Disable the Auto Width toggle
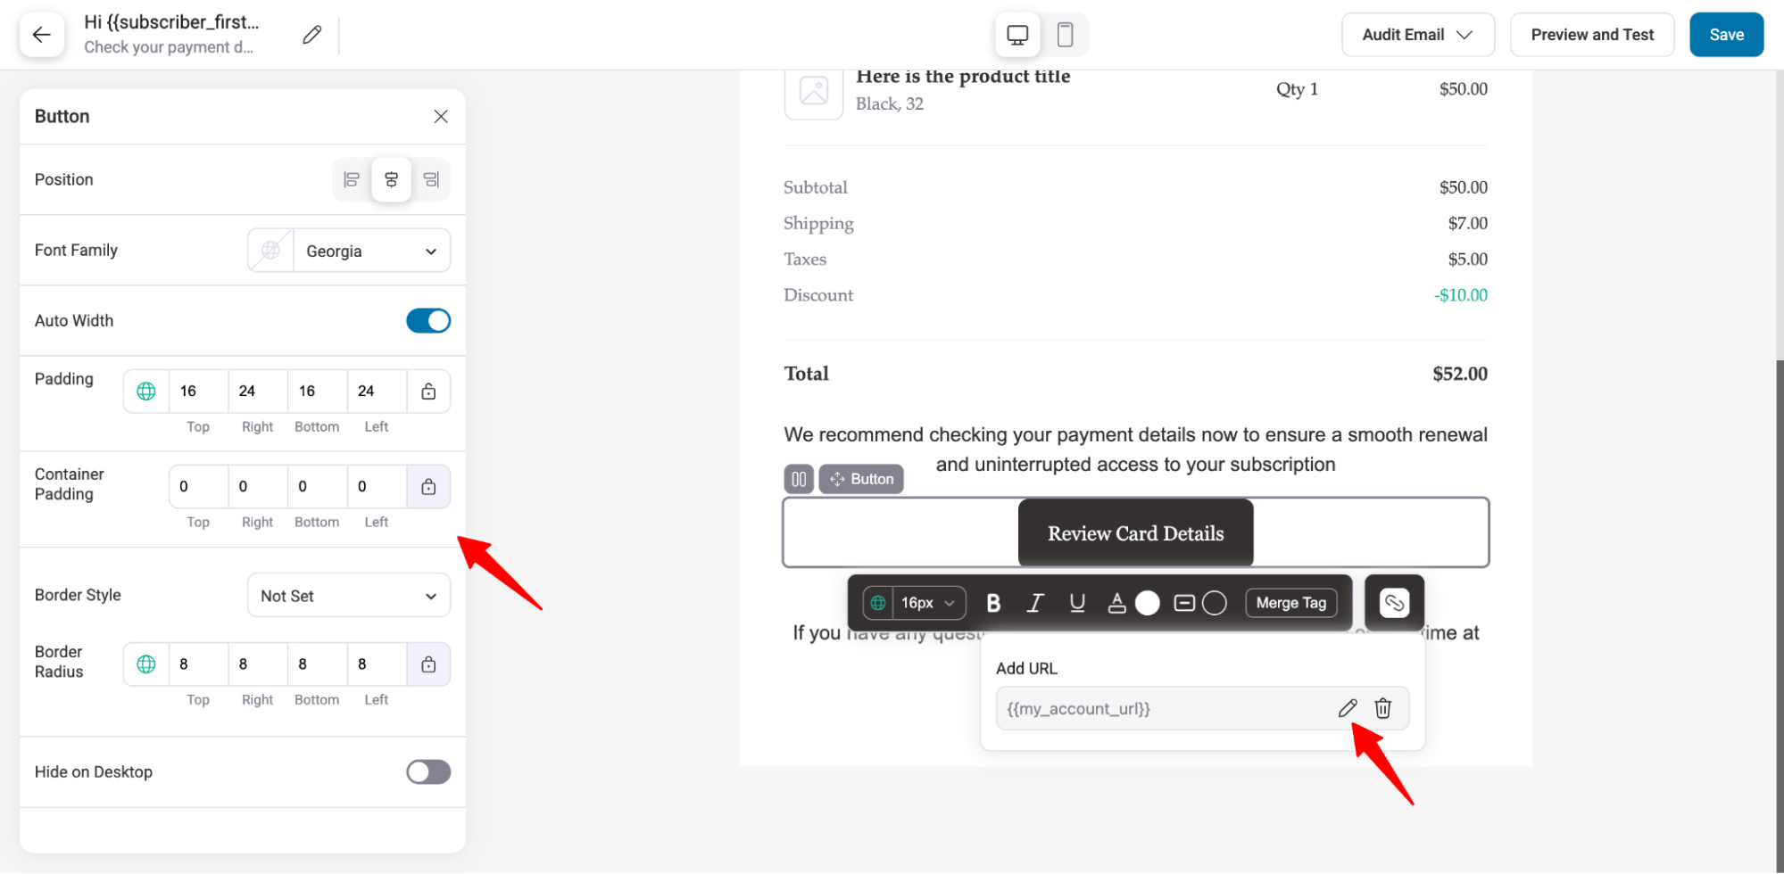This screenshot has height=874, width=1784. coord(428,320)
